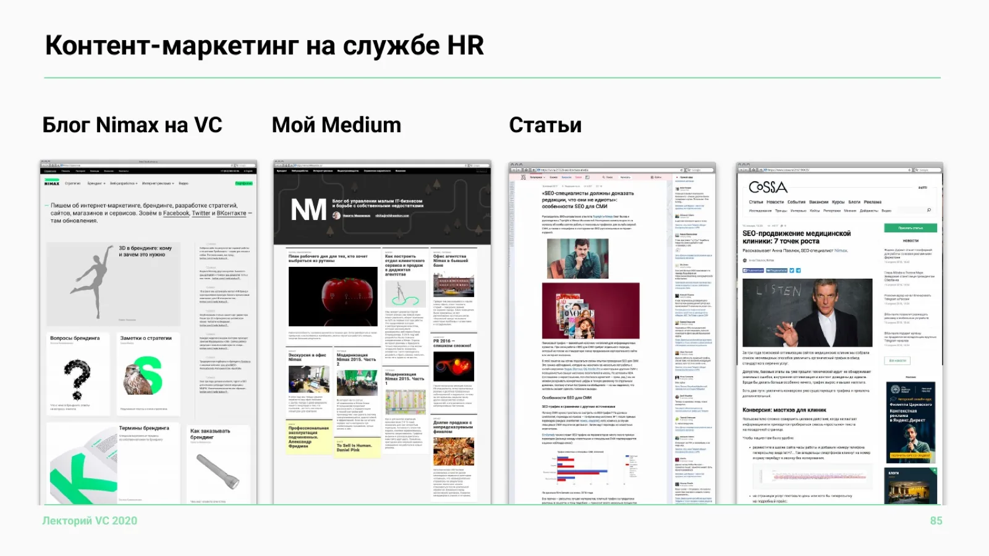The width and height of the screenshot is (989, 556).
Task: Click the Cossa headline SEO-продвижение медицинской клиники
Action: (x=797, y=237)
